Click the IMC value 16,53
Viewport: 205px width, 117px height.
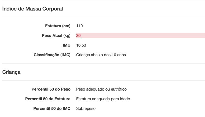(81, 45)
